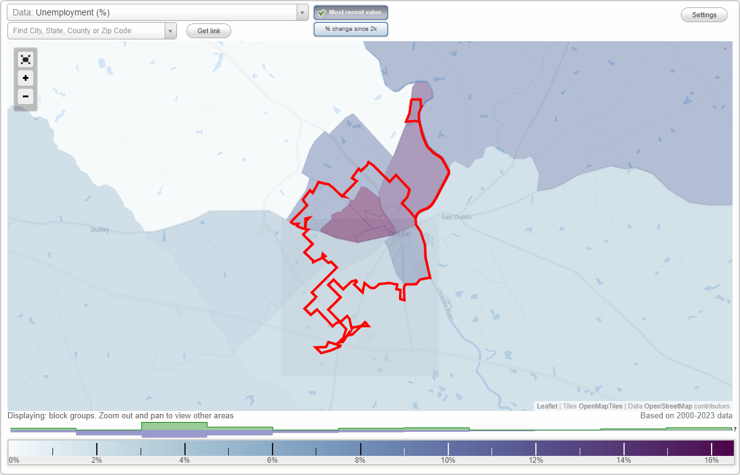This screenshot has height=475, width=740.
Task: Click the question mark icon beside the histogram
Action: click(734, 429)
